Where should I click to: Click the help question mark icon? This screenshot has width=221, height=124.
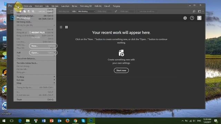click(x=192, y=18)
